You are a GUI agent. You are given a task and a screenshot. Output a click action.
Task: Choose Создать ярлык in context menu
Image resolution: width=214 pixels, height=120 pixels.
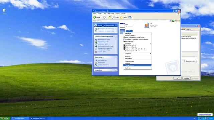click(x=137, y=61)
